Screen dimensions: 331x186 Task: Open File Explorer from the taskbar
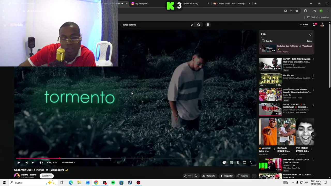point(79,183)
